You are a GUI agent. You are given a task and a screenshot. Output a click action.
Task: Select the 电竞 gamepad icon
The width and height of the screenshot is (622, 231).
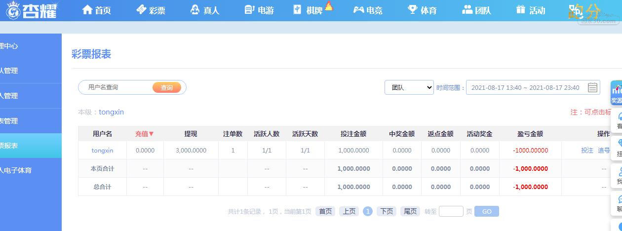[x=358, y=10]
